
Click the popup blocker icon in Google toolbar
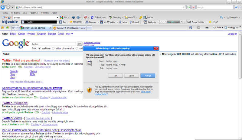85,17
